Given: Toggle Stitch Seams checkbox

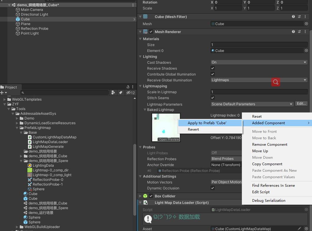Looking at the screenshot, I should point(213,98).
